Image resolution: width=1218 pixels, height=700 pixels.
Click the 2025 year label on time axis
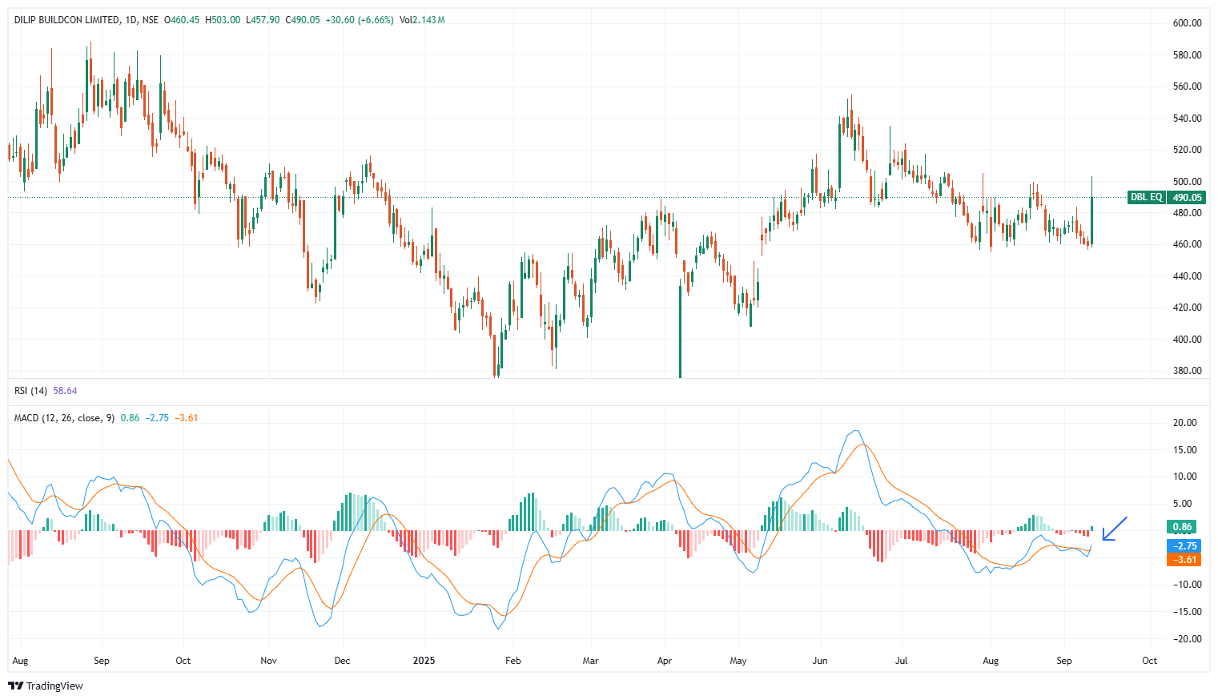pyautogui.click(x=424, y=661)
